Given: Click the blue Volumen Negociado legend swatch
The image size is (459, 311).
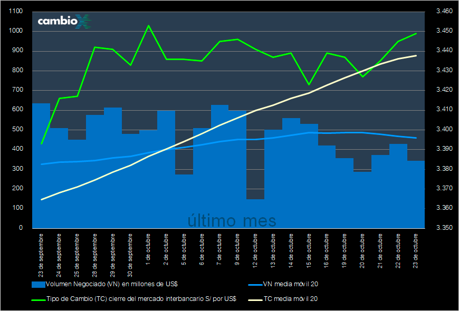Looking at the screenshot, I should tap(39, 284).
